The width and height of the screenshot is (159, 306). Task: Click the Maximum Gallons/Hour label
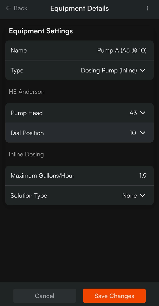click(42, 176)
